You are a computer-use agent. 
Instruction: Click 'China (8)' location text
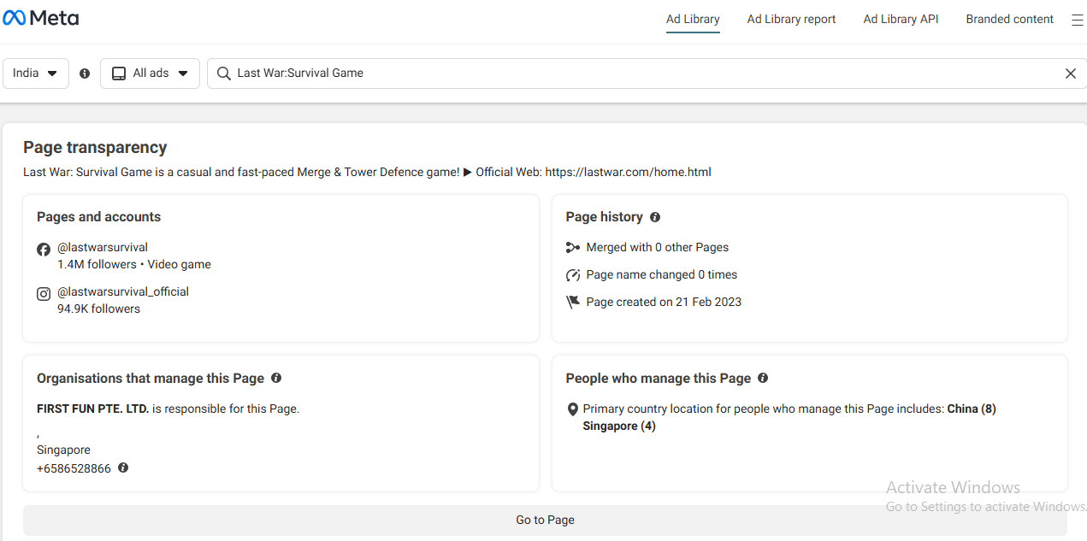pos(972,409)
